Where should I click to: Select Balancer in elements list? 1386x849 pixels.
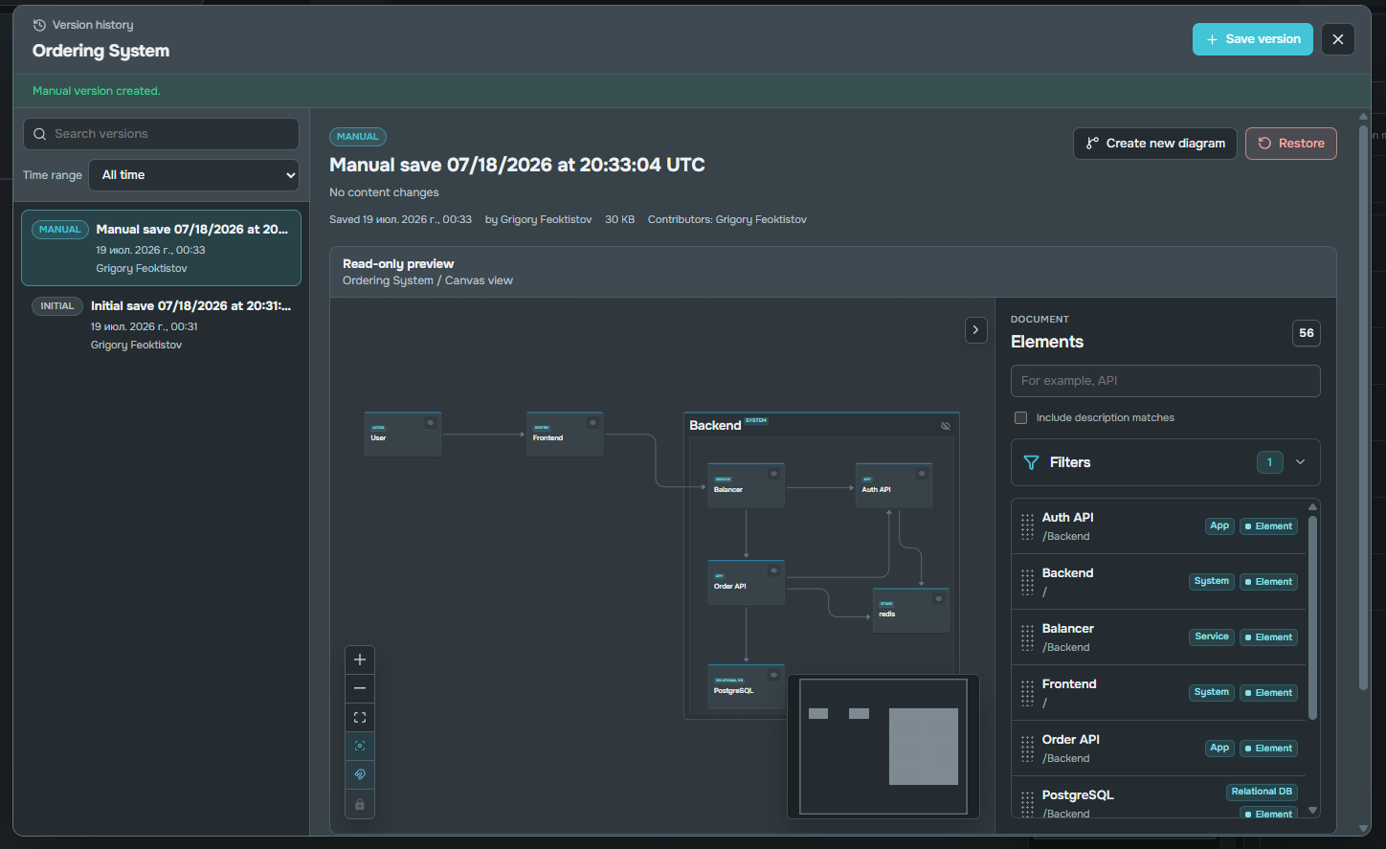coord(1159,637)
